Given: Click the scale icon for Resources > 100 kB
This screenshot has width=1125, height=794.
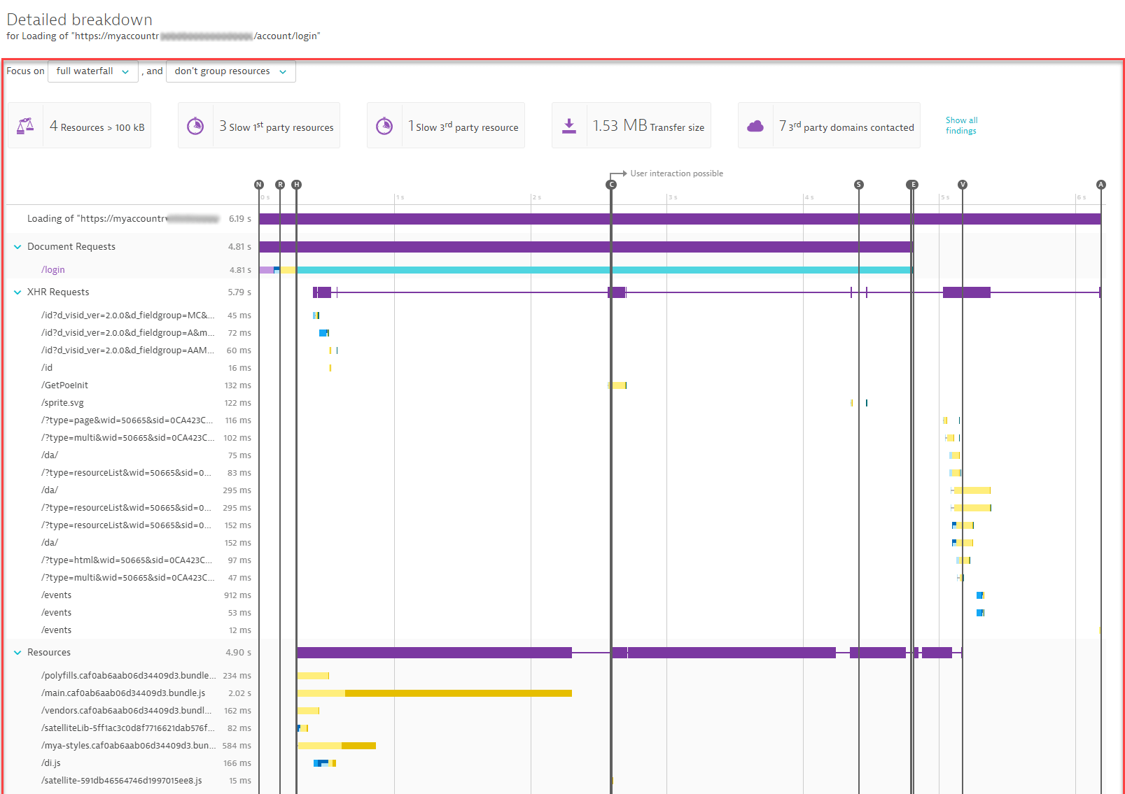Looking at the screenshot, I should 25,126.
